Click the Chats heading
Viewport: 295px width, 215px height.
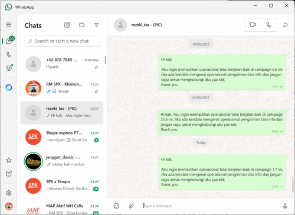[33, 25]
